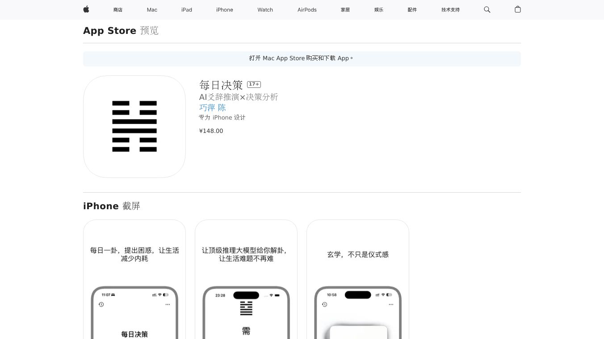Open the search magnifier icon
The image size is (604, 339).
[487, 9]
